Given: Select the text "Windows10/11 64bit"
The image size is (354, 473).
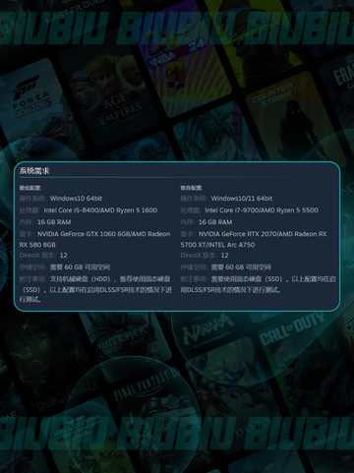Looking at the screenshot, I should pos(242,199).
